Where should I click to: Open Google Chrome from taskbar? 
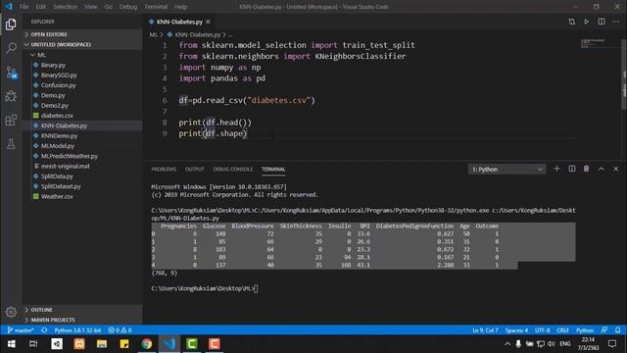pyautogui.click(x=147, y=344)
